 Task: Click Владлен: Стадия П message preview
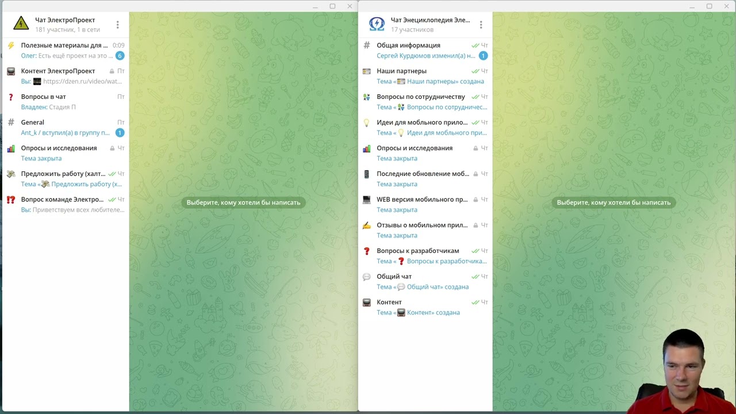coord(48,107)
